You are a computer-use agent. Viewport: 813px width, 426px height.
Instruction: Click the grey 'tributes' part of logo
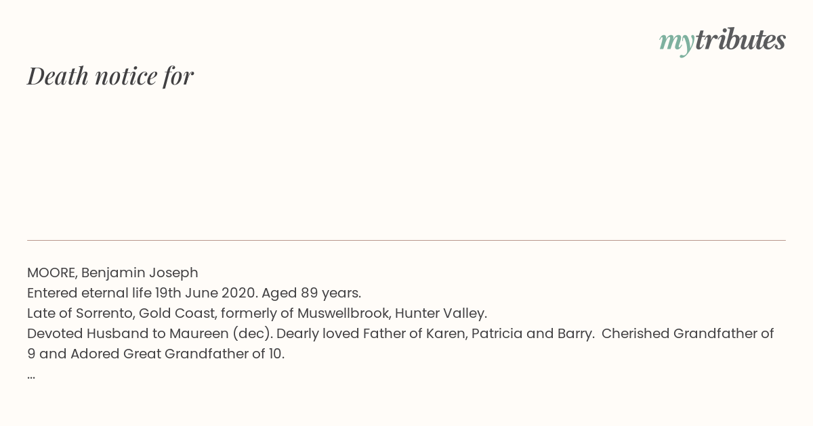point(740,40)
